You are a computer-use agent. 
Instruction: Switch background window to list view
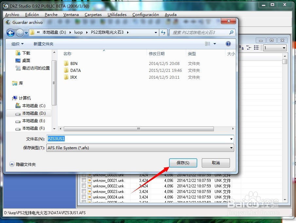pos(249,47)
